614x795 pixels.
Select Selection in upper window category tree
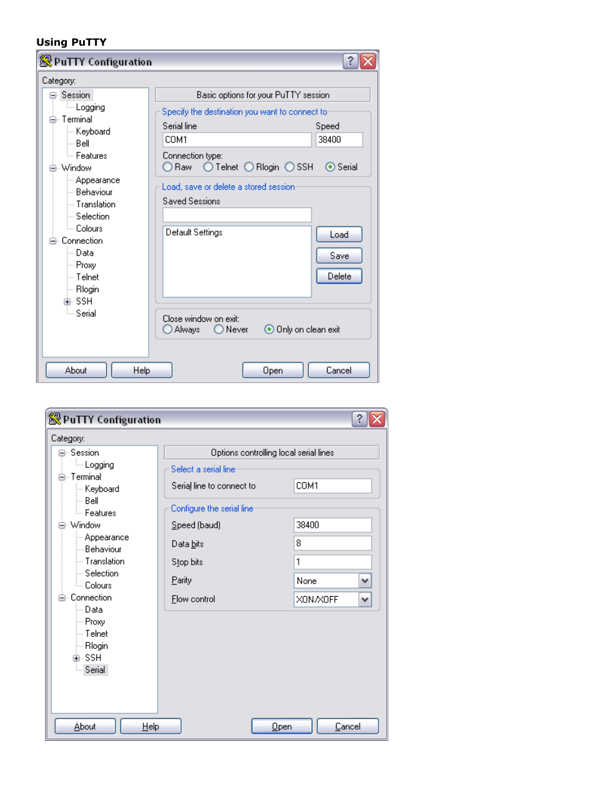click(x=93, y=216)
